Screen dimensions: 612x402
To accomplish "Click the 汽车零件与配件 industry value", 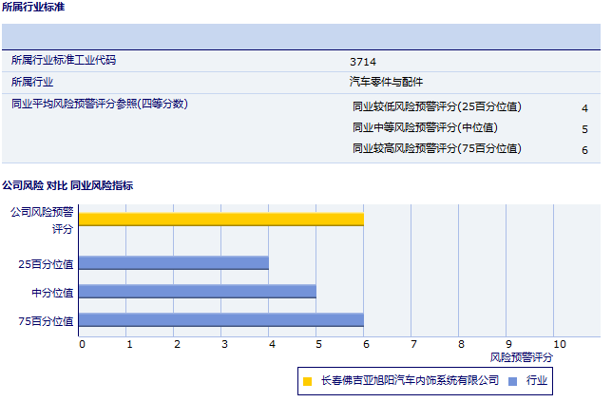I will tap(386, 83).
